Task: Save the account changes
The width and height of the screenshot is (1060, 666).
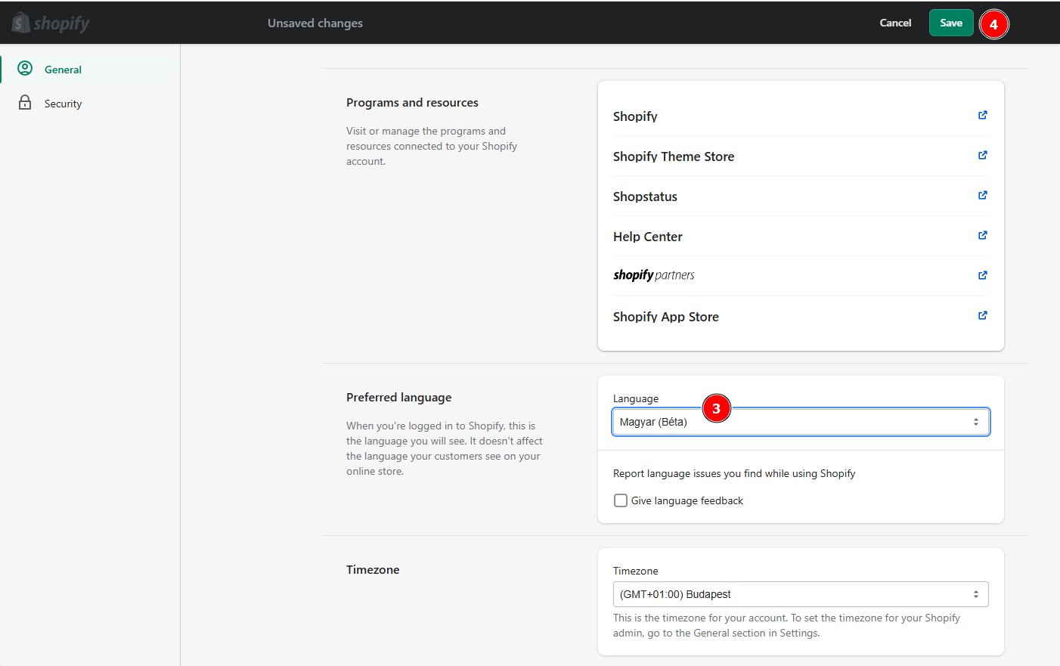Action: click(951, 23)
